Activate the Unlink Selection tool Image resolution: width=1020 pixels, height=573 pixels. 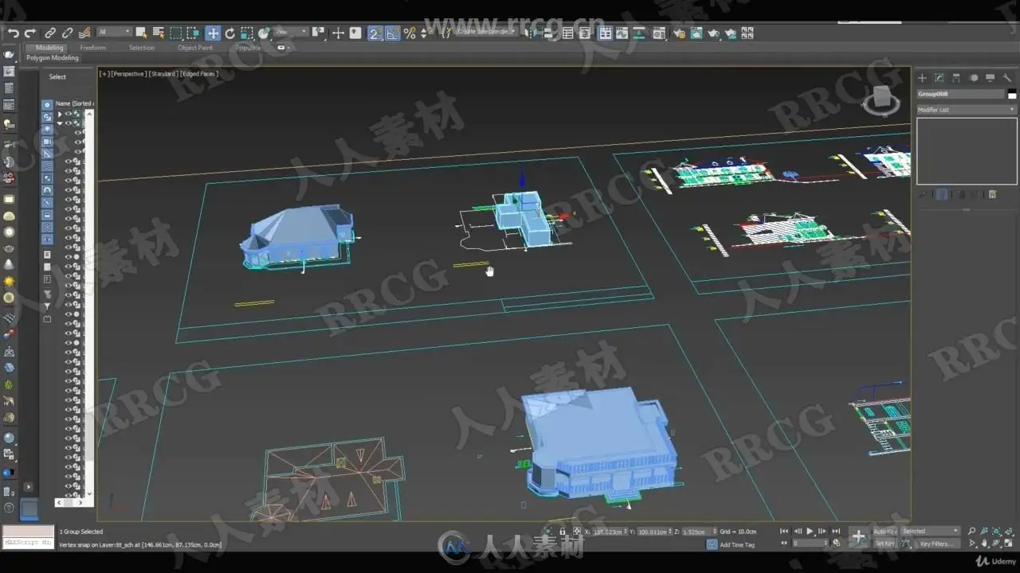(67, 33)
